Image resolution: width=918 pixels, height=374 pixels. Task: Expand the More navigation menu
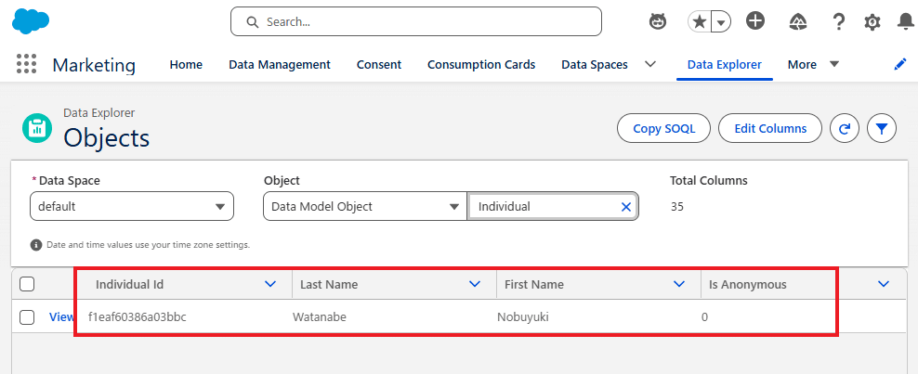pyautogui.click(x=814, y=64)
